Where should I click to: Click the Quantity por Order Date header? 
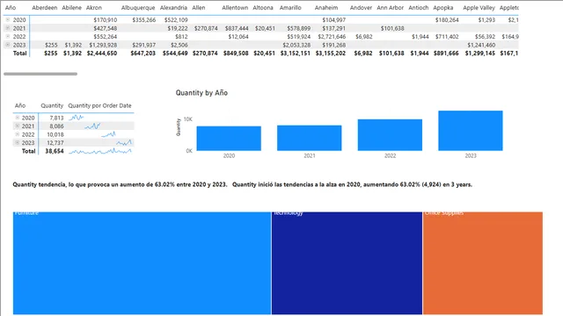99,105
